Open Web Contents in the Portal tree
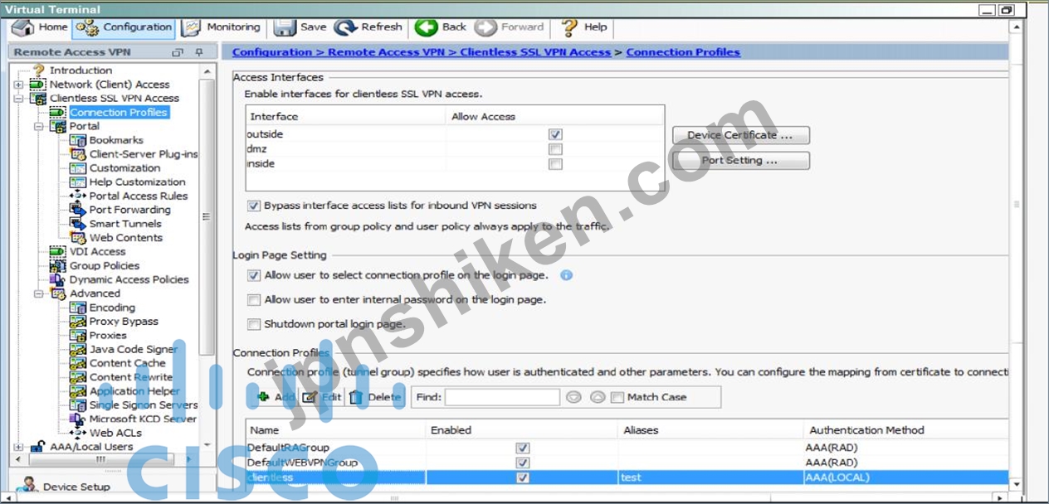The height and width of the screenshot is (504, 1049). click(126, 238)
